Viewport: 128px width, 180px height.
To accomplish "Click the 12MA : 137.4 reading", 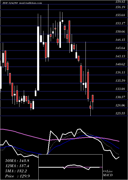I will [17, 166].
